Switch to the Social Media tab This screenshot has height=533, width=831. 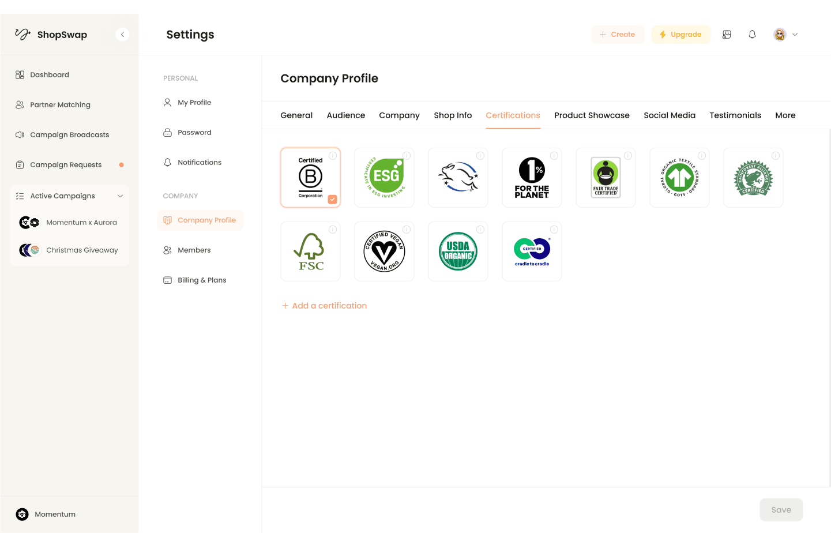coord(670,115)
